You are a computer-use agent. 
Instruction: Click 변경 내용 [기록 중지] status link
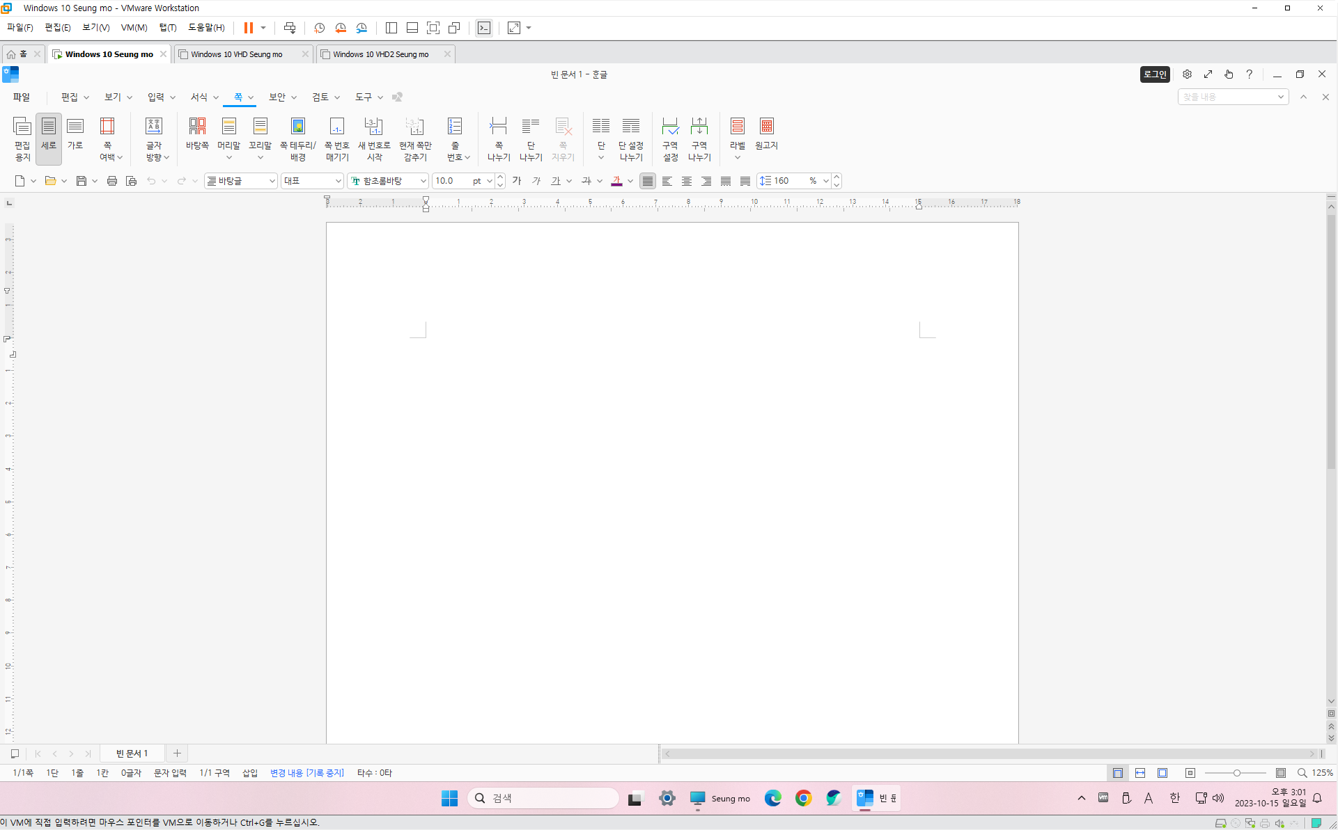tap(306, 773)
